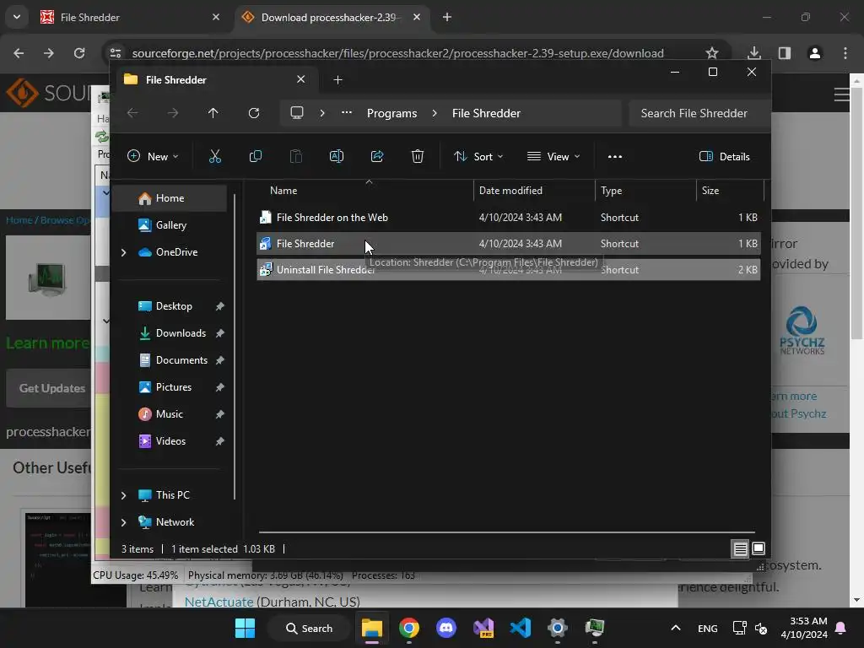Click the address bar ellipsis breadcrumb
Viewport: 864px width, 648px height.
346,112
